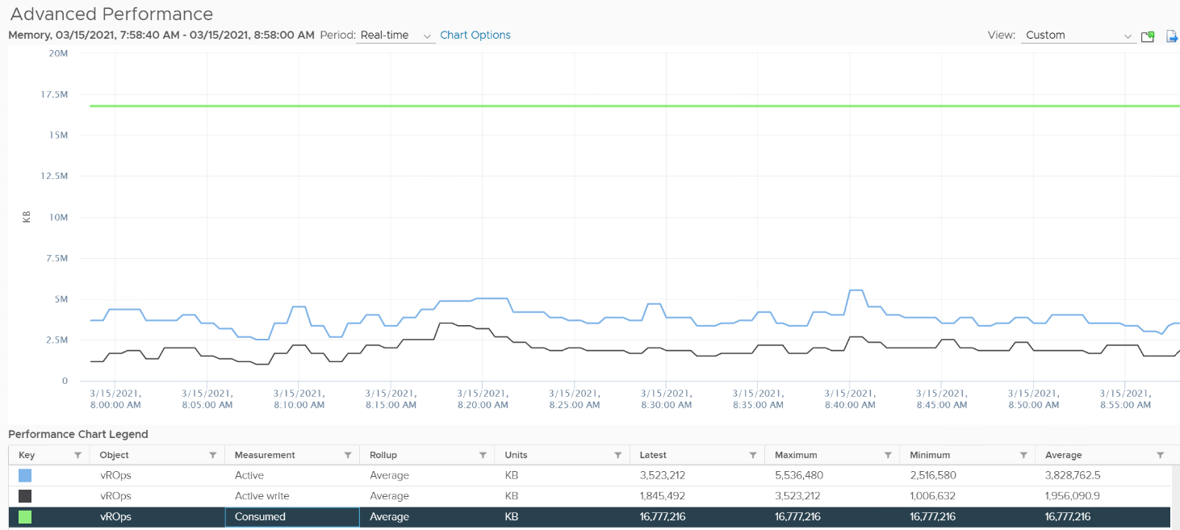This screenshot has height=530, width=1180.
Task: Click the Active row's 3,523,212 latest value
Action: [663, 475]
